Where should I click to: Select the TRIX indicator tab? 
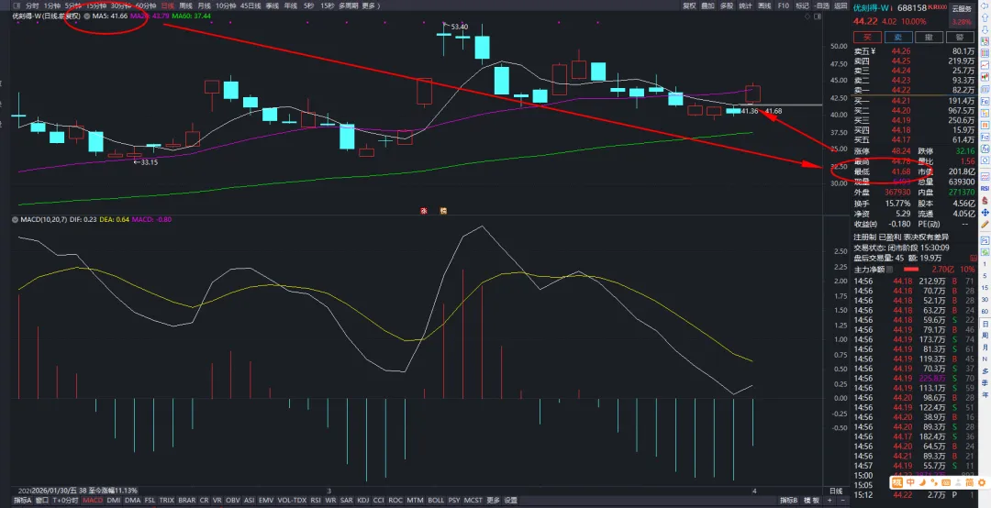pyautogui.click(x=166, y=500)
